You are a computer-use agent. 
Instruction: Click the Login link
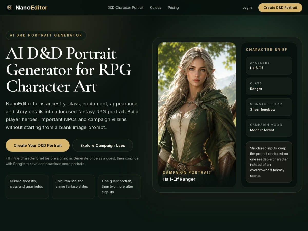click(247, 8)
